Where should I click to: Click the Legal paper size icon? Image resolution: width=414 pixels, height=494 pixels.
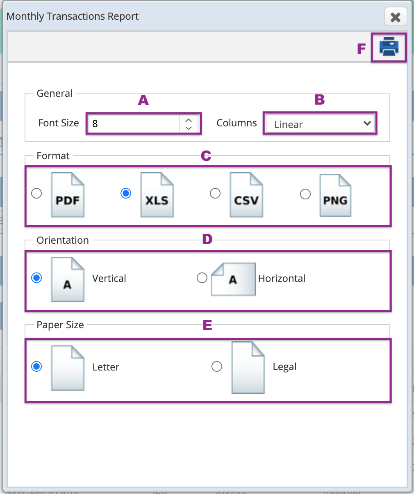tap(248, 367)
